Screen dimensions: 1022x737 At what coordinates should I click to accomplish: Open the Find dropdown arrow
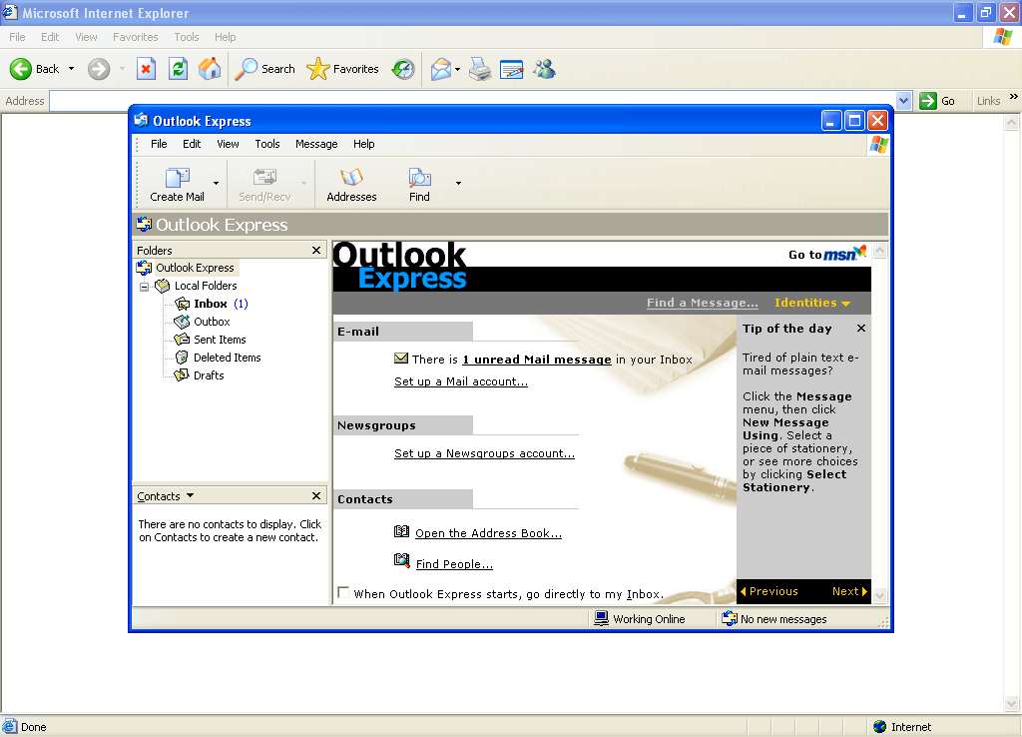[x=458, y=184]
